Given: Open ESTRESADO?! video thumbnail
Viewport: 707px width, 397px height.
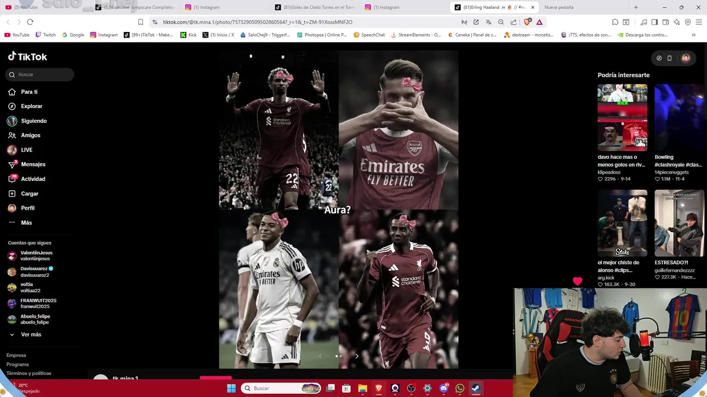Looking at the screenshot, I should 679,223.
